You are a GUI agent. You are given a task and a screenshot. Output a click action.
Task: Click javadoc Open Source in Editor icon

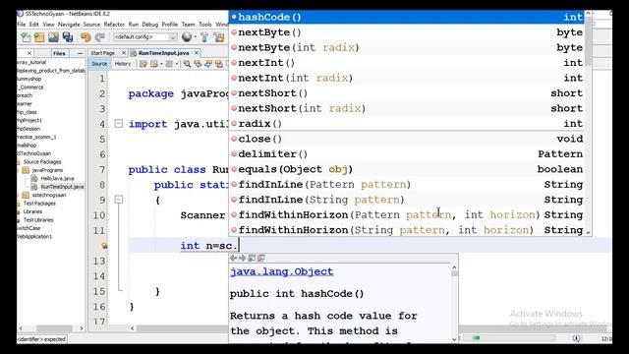click(x=261, y=258)
